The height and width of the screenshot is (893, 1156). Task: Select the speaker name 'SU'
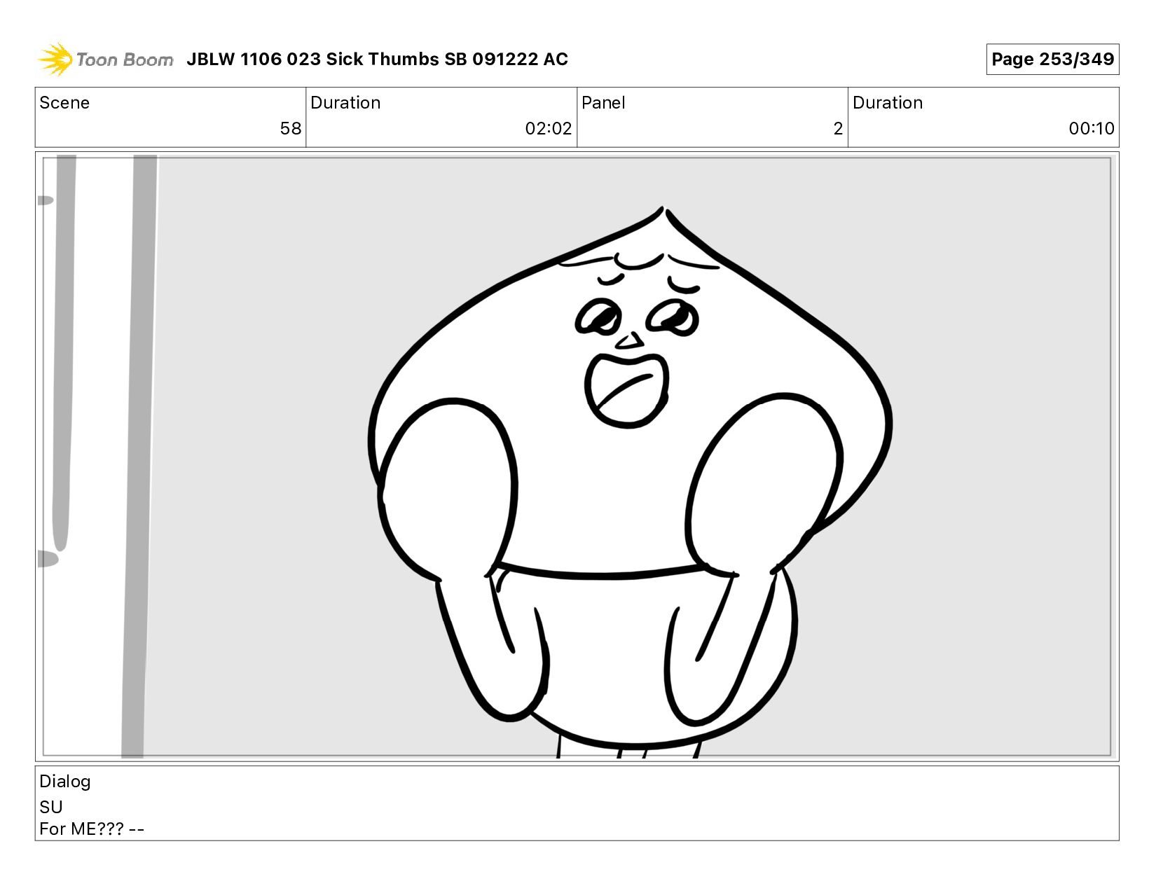tap(51, 807)
